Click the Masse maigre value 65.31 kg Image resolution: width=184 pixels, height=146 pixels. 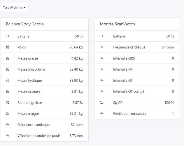coord(76,114)
